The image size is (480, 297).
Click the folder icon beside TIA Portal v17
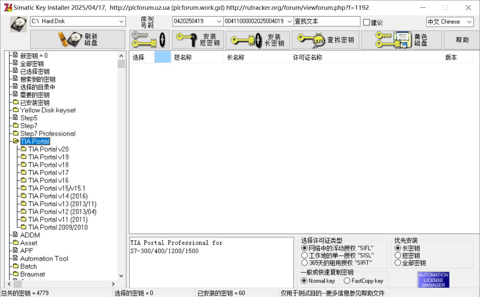click(x=23, y=172)
